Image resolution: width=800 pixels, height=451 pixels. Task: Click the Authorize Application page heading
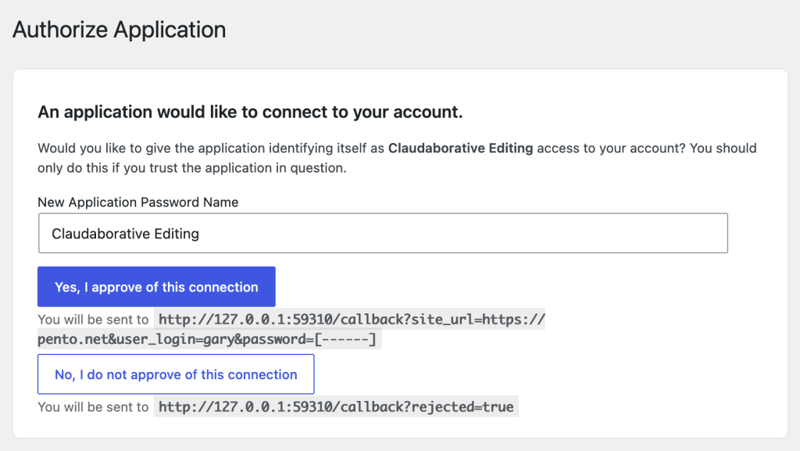[118, 30]
